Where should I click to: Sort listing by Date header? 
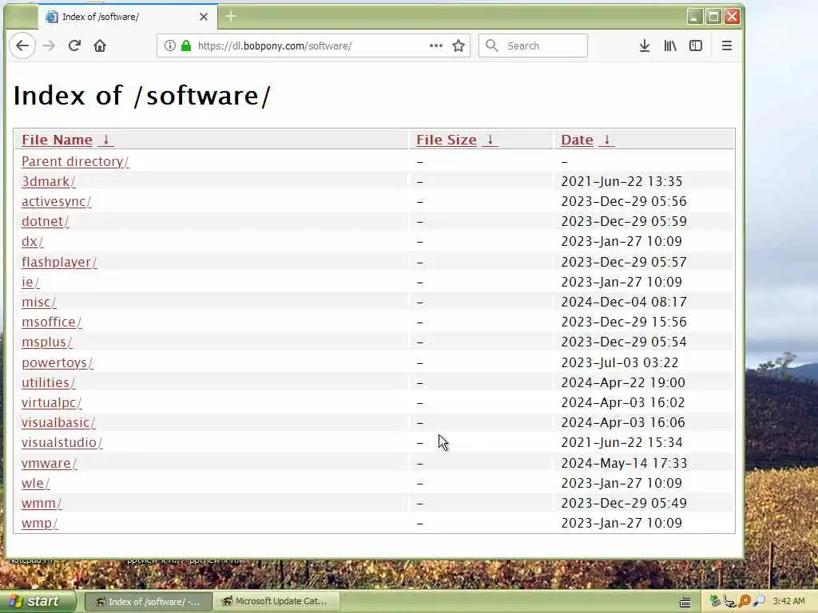point(577,140)
